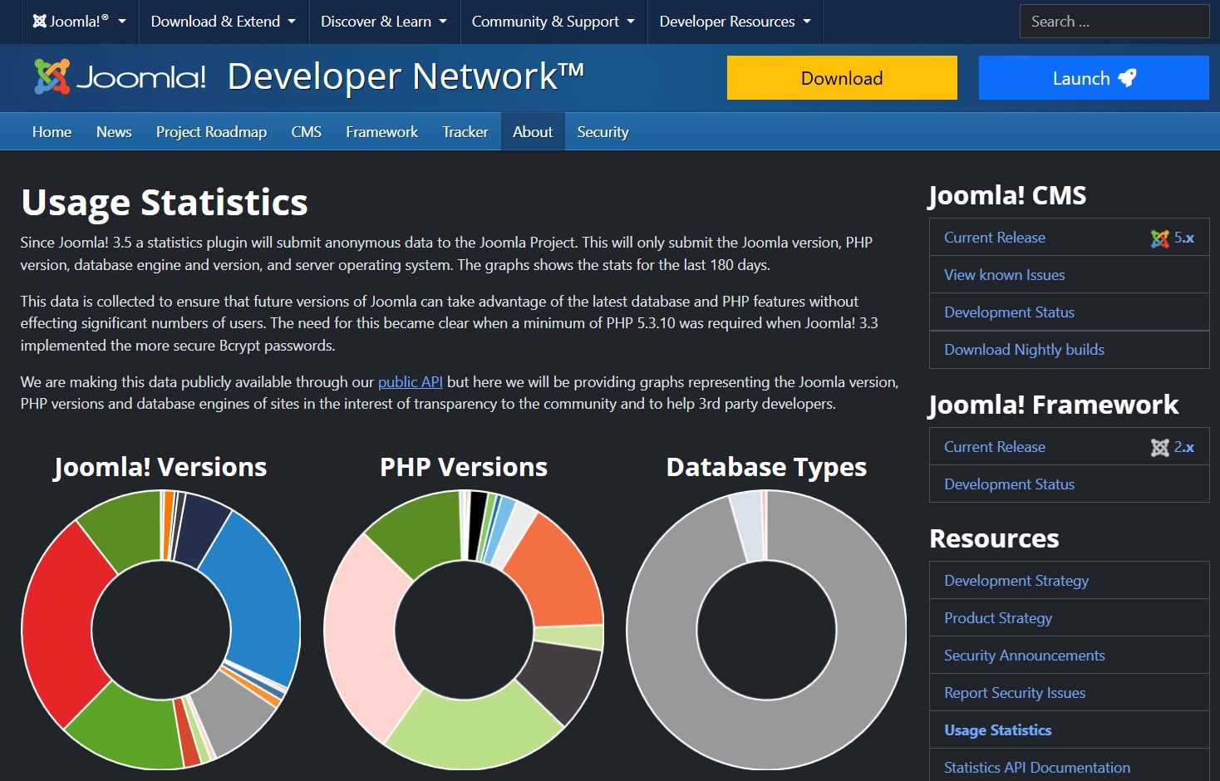
Task: Focus the Search input field
Action: pos(1114,22)
